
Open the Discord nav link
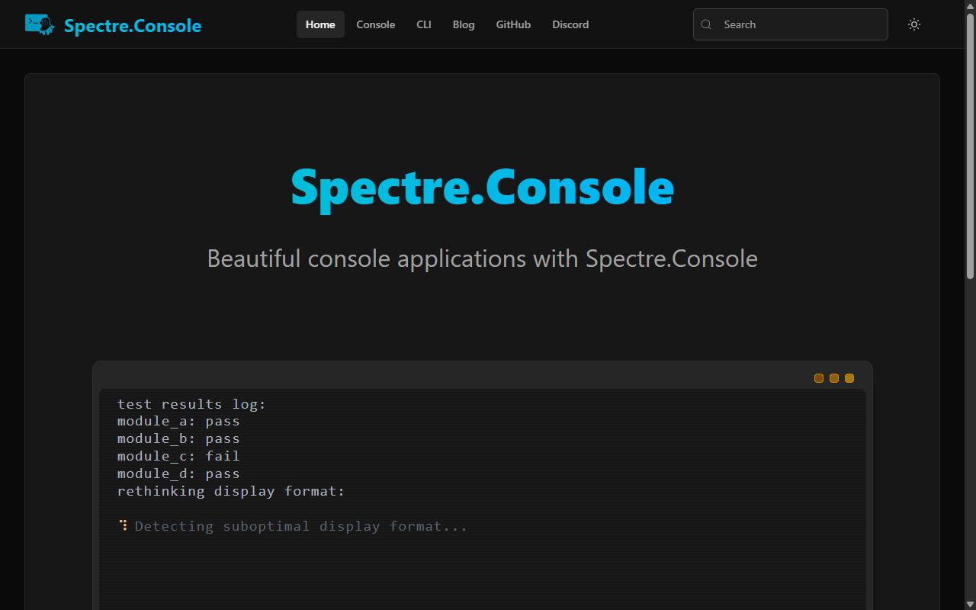pyautogui.click(x=570, y=24)
